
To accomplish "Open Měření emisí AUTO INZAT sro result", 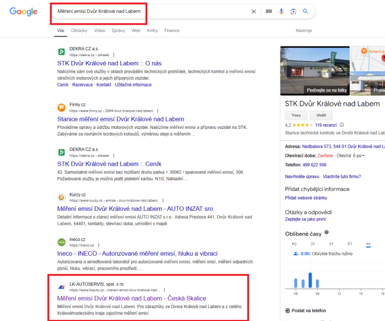I will pyautogui.click(x=135, y=209).
